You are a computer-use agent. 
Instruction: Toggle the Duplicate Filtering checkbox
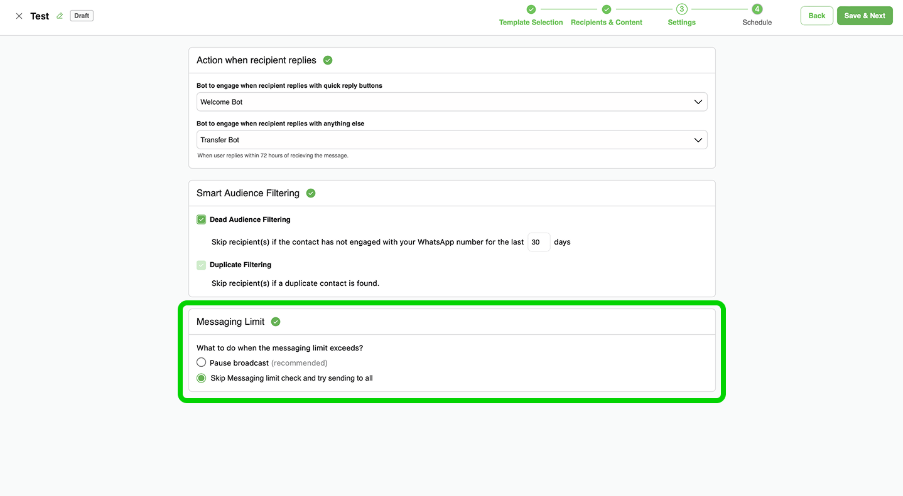201,265
